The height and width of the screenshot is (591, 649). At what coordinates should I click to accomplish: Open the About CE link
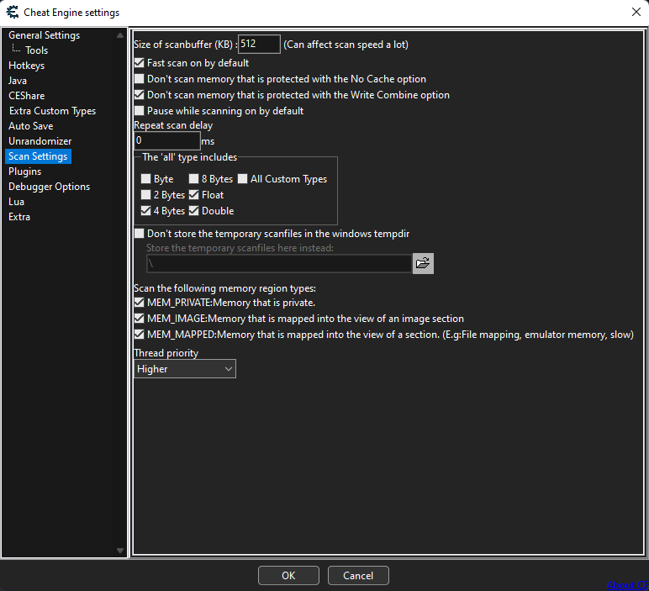pos(627,585)
